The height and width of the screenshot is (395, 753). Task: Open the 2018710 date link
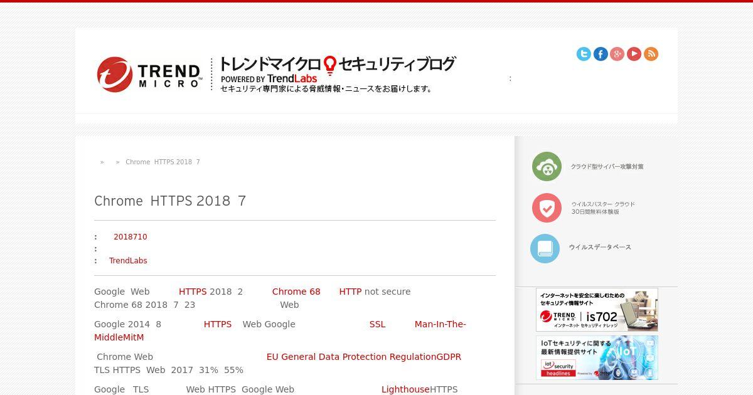click(130, 237)
